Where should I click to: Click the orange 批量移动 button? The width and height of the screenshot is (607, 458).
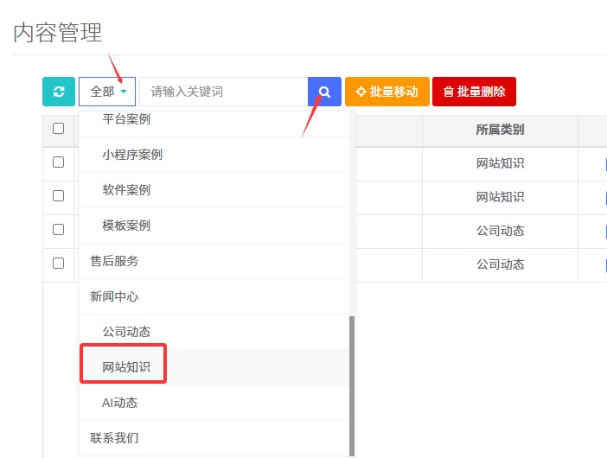(387, 92)
